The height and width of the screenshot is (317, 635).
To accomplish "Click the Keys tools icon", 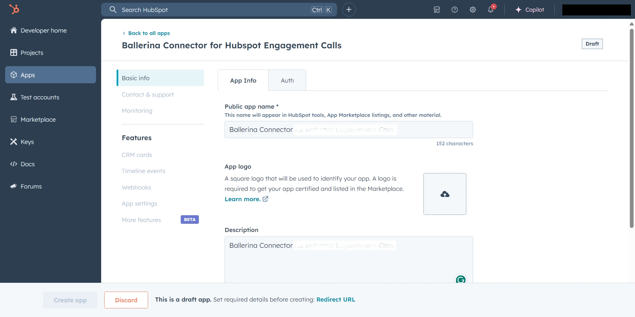I will coord(14,142).
